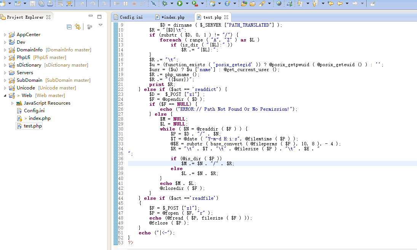Expand the Servers folder
Viewport: 417px width, 250px height.
[5, 73]
